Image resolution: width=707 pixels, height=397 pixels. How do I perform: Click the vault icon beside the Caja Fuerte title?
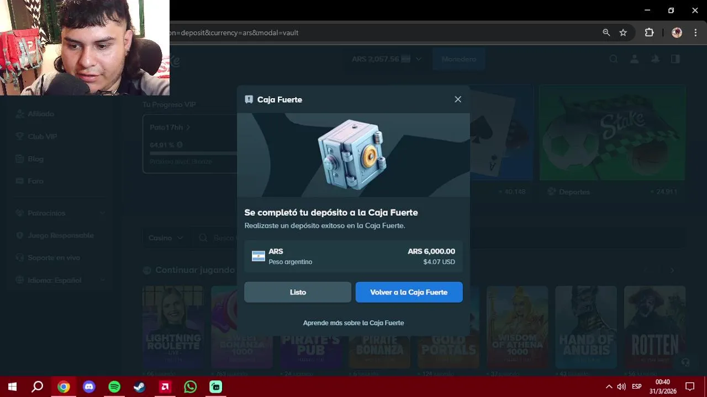249,99
